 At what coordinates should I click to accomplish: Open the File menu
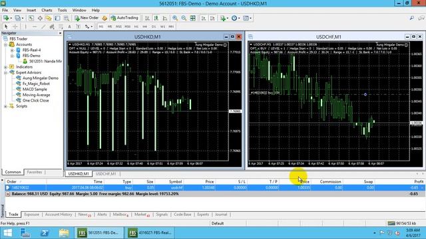tap(5, 10)
